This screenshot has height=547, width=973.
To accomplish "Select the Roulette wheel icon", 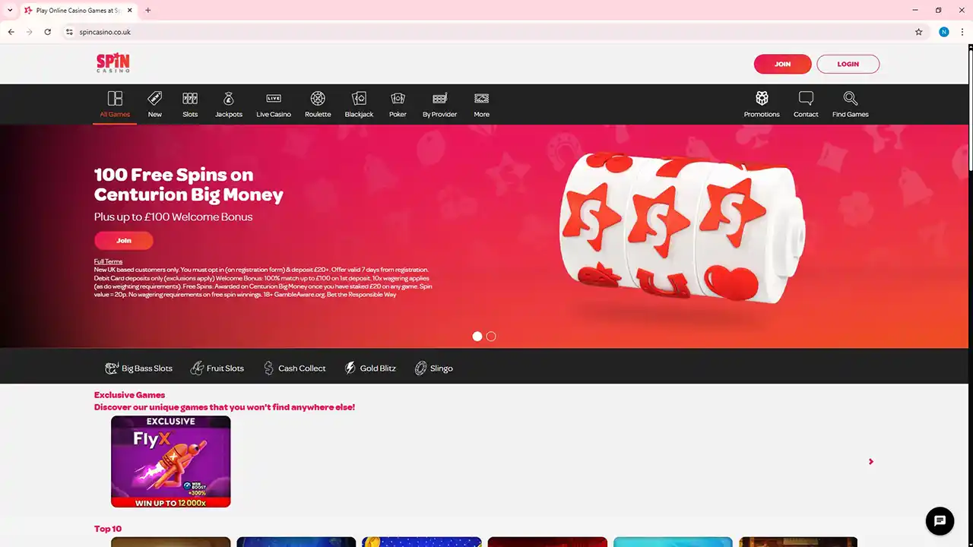I will [318, 99].
